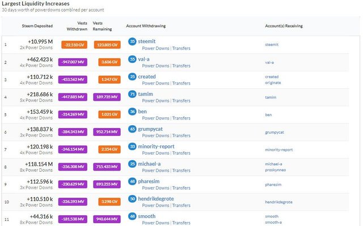Screen dimensions: 363x226
Task: View Transfers for michael-a
Action: tap(181, 170)
